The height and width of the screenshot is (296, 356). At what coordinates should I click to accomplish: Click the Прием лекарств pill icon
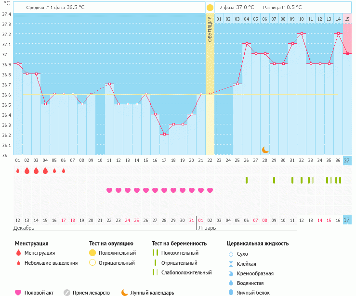click(67, 292)
